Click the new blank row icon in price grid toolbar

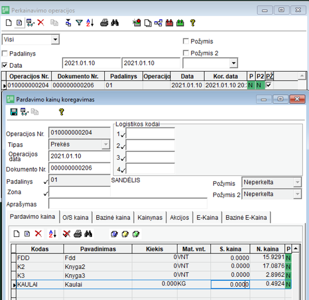click(x=16, y=234)
